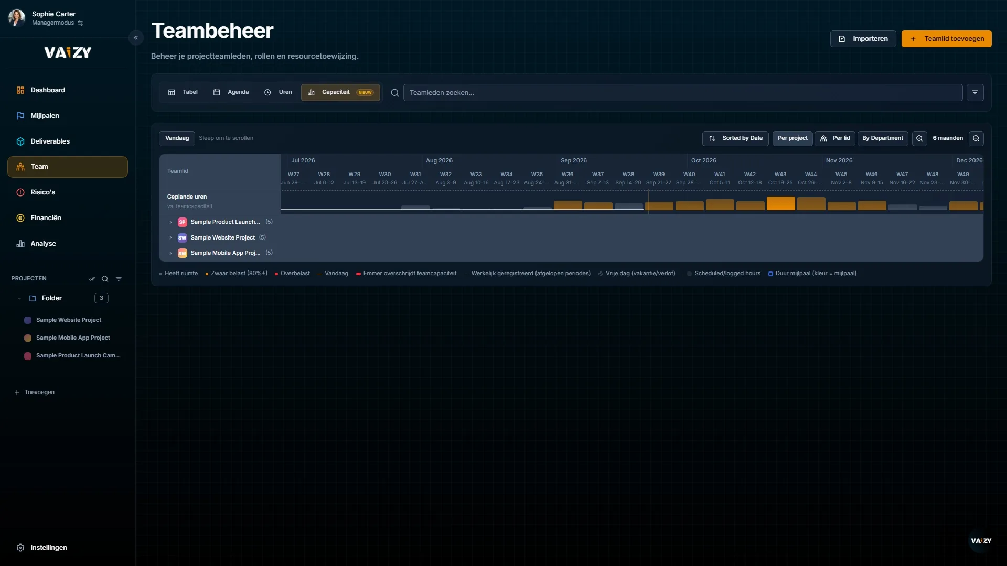The image size is (1007, 566).
Task: Toggle By Department grouping
Action: pos(883,138)
